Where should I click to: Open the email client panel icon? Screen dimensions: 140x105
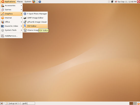37,2
